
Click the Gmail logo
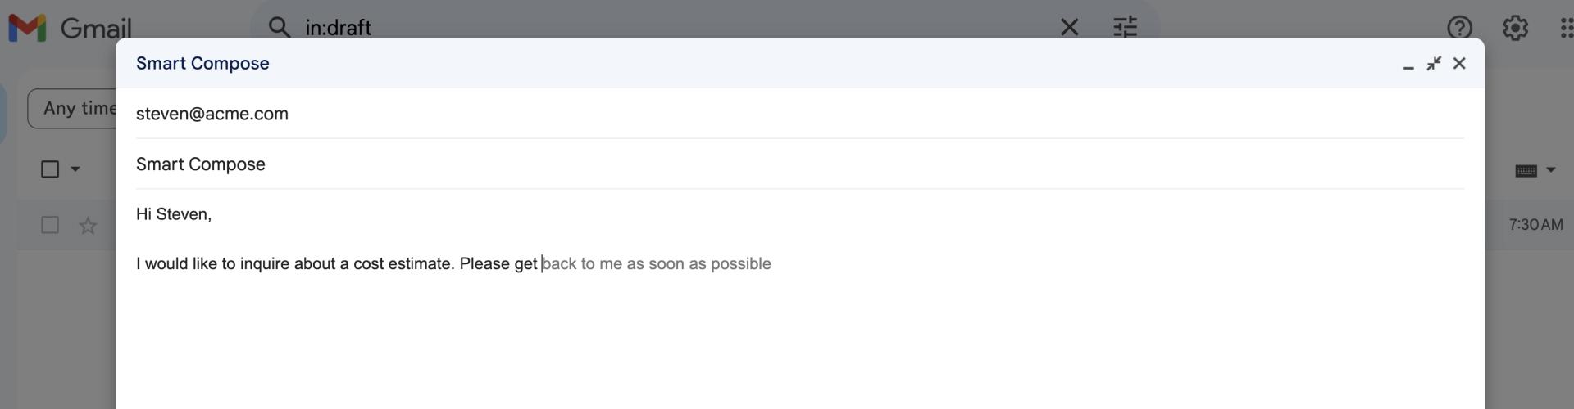(x=70, y=28)
